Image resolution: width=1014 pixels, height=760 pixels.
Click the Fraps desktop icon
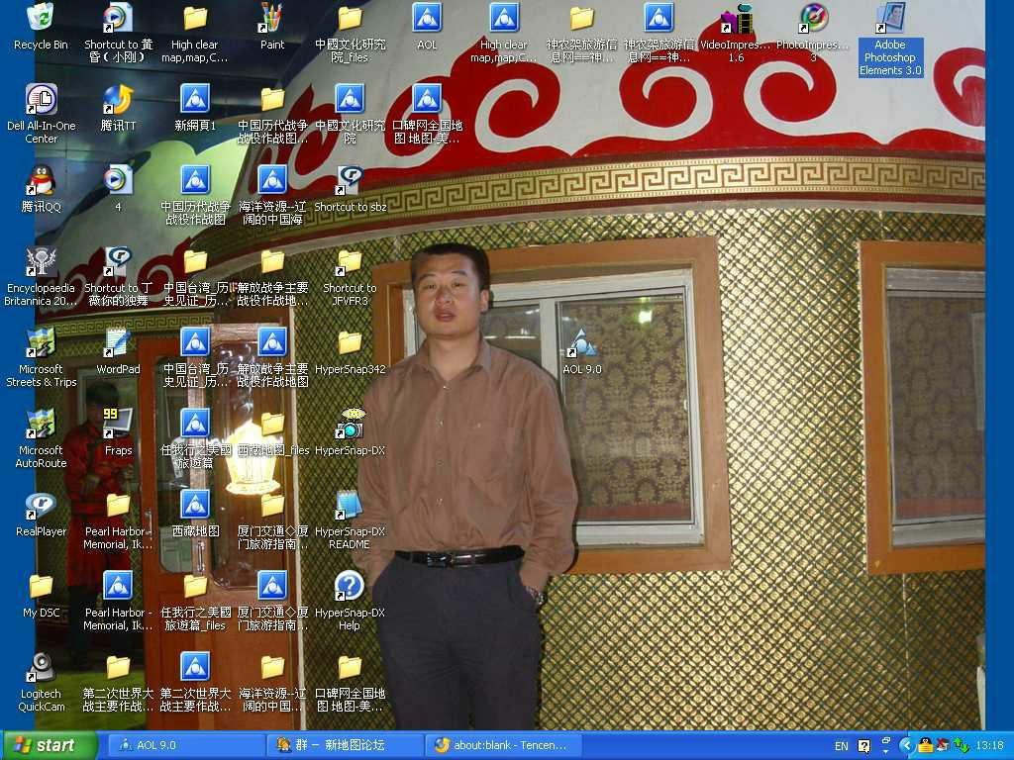coord(118,425)
